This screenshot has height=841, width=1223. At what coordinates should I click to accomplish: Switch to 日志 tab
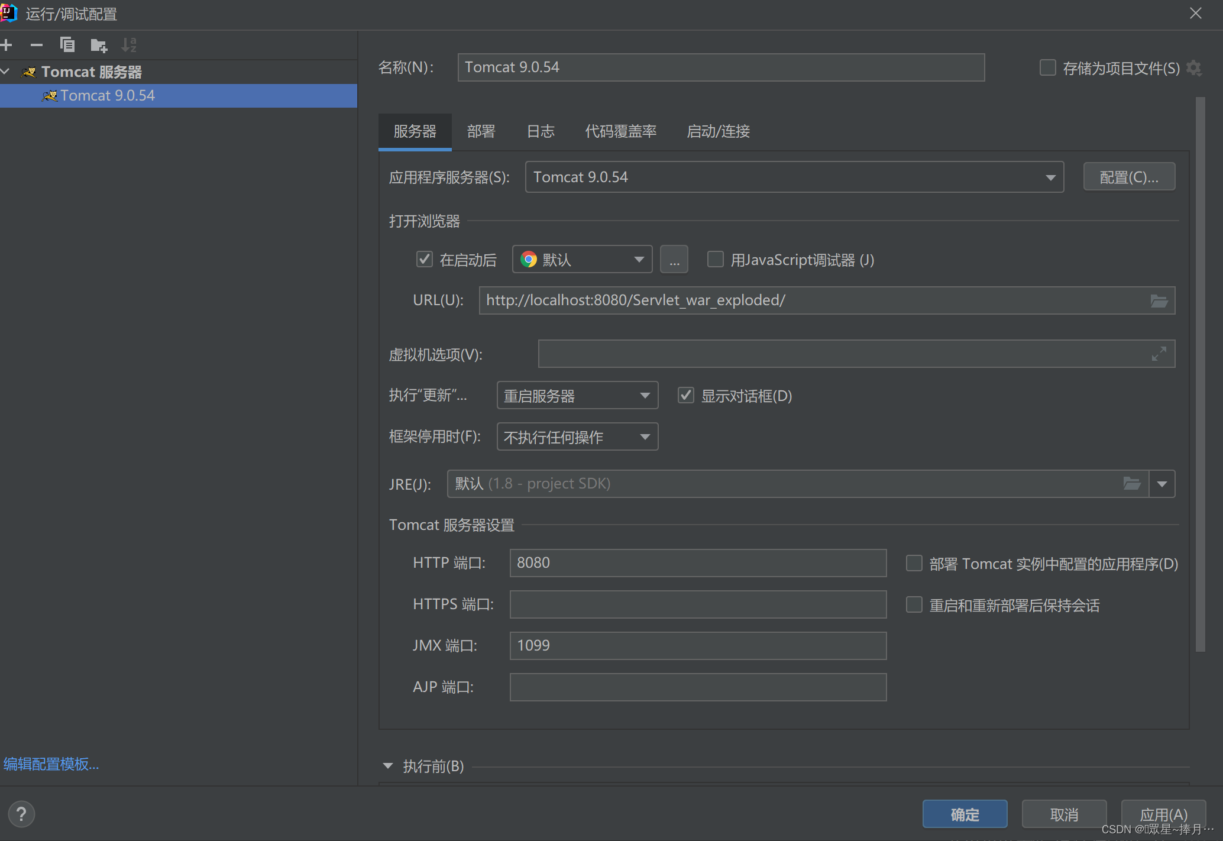click(541, 131)
